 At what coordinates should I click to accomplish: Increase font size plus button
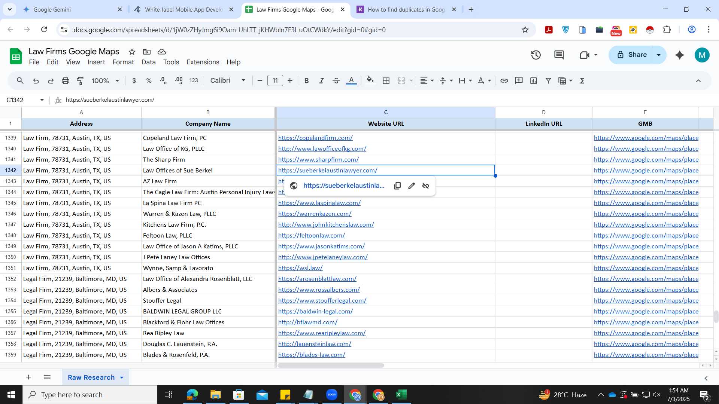pyautogui.click(x=290, y=80)
